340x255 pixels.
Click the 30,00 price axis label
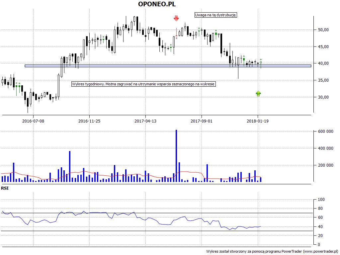323,97
